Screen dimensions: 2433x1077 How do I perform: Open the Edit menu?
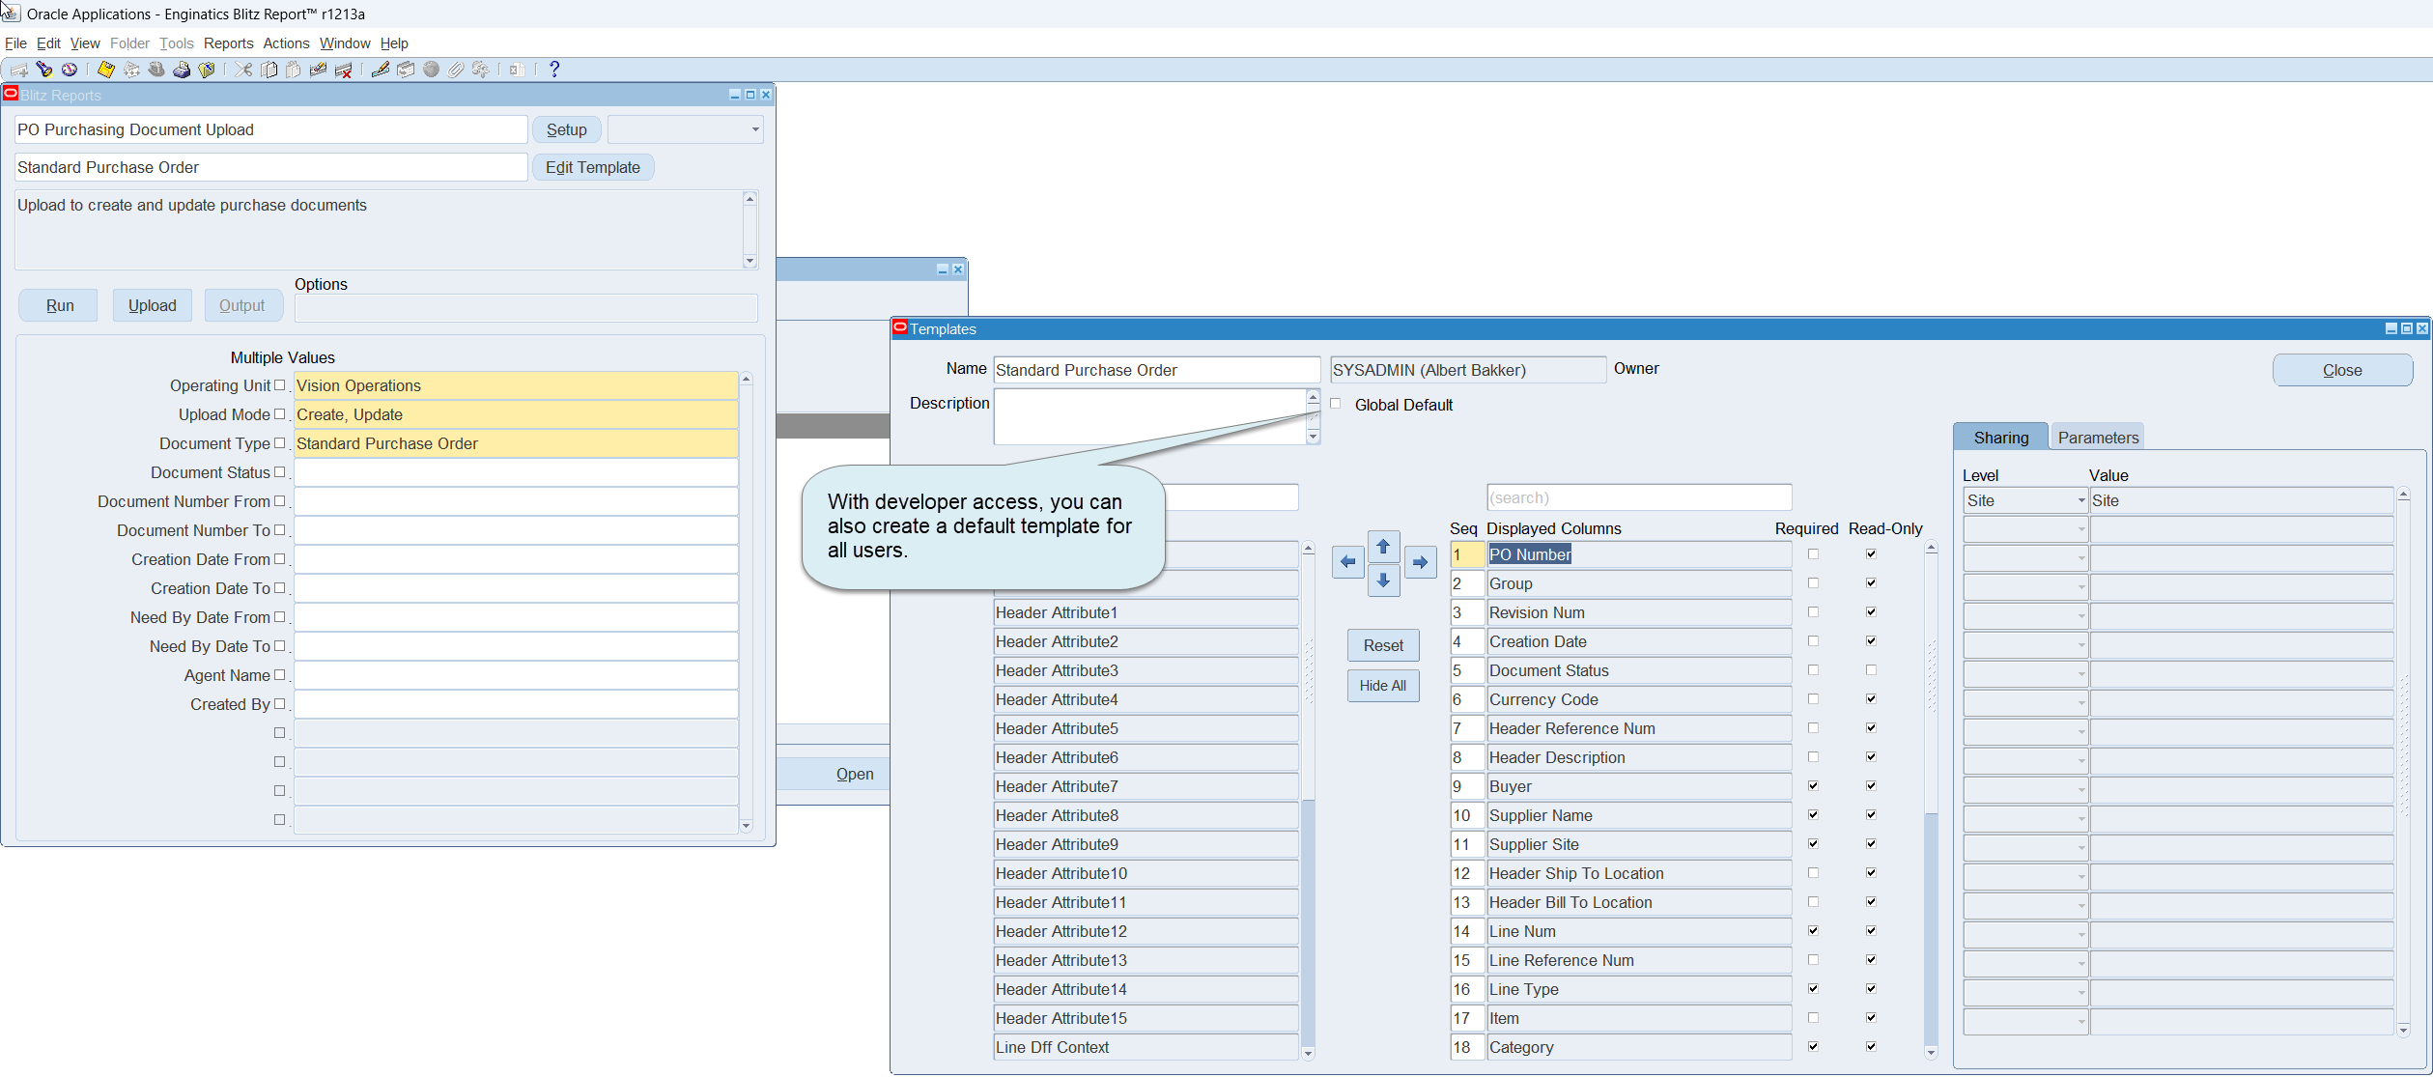48,43
